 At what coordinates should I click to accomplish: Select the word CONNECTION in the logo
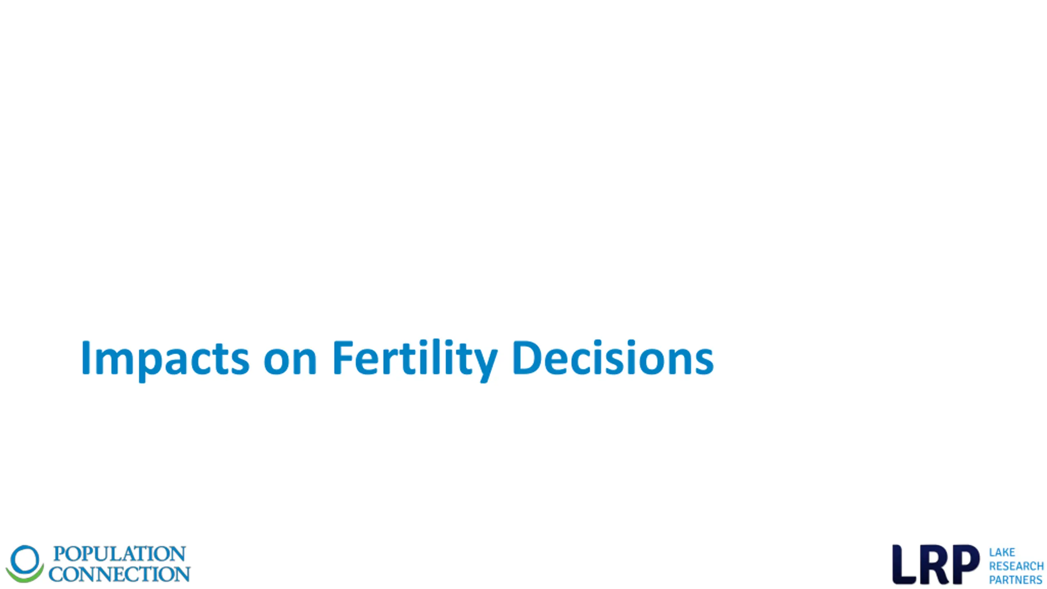click(x=119, y=574)
